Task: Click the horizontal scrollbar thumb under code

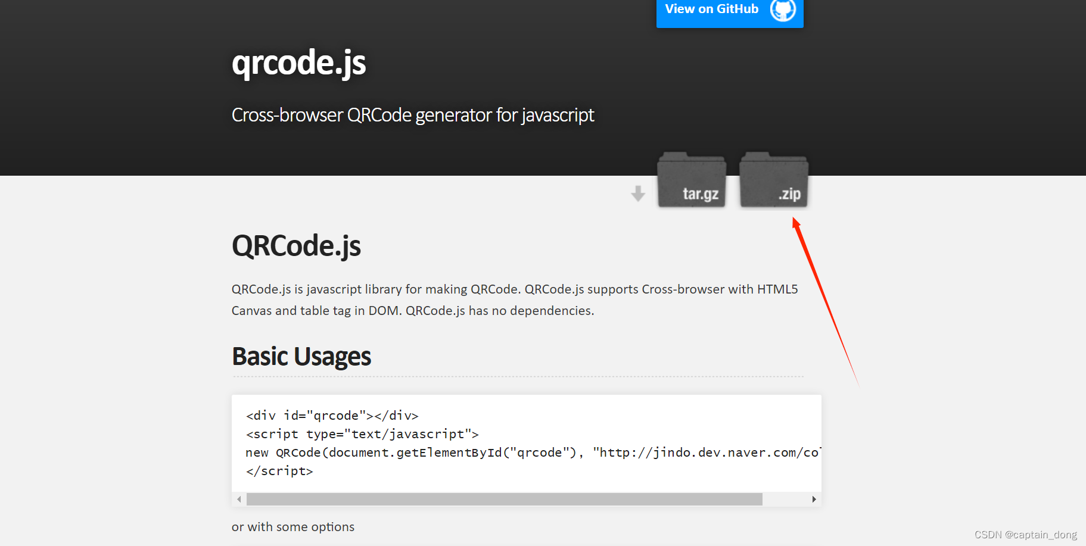Action: (505, 499)
